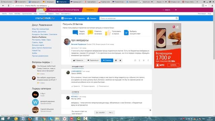Open the Клубы, Дискотеки category
The width and height of the screenshot is (215, 121).
(x=39, y=32)
